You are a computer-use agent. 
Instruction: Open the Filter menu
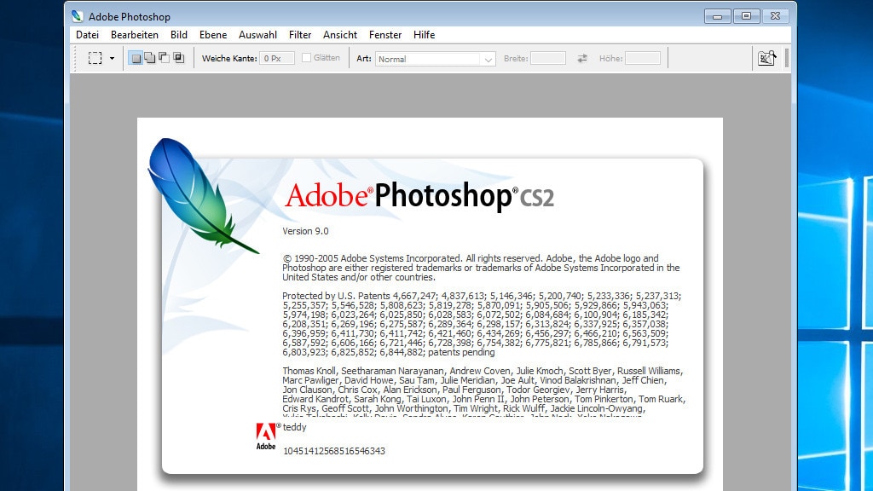pos(300,34)
